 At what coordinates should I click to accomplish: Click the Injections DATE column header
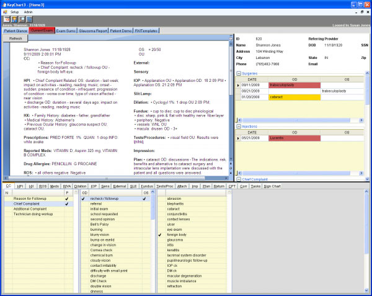[x=252, y=132]
